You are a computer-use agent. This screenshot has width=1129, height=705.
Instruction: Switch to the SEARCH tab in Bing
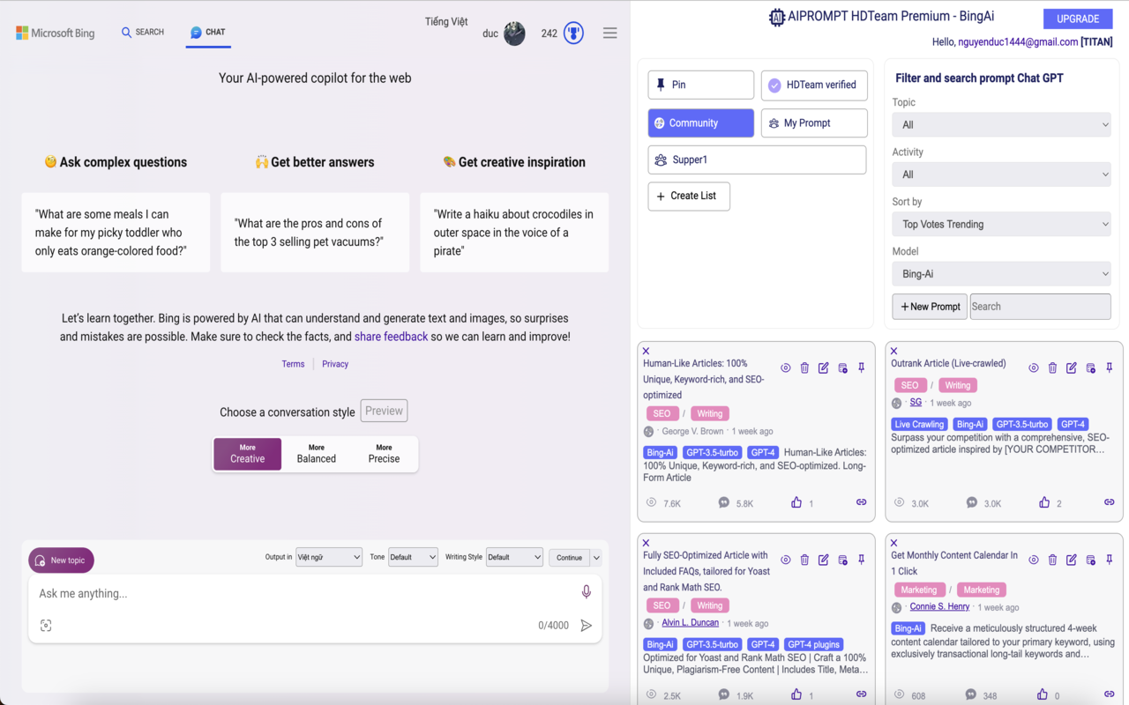pos(143,33)
